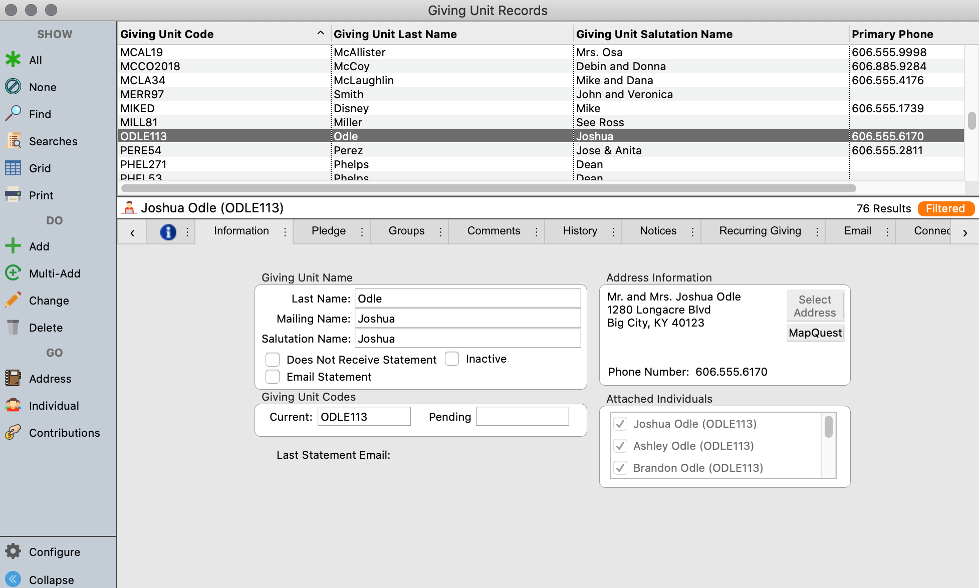Screen dimensions: 979x588
Task: Click the Multi-Add icon
Action: click(x=13, y=273)
